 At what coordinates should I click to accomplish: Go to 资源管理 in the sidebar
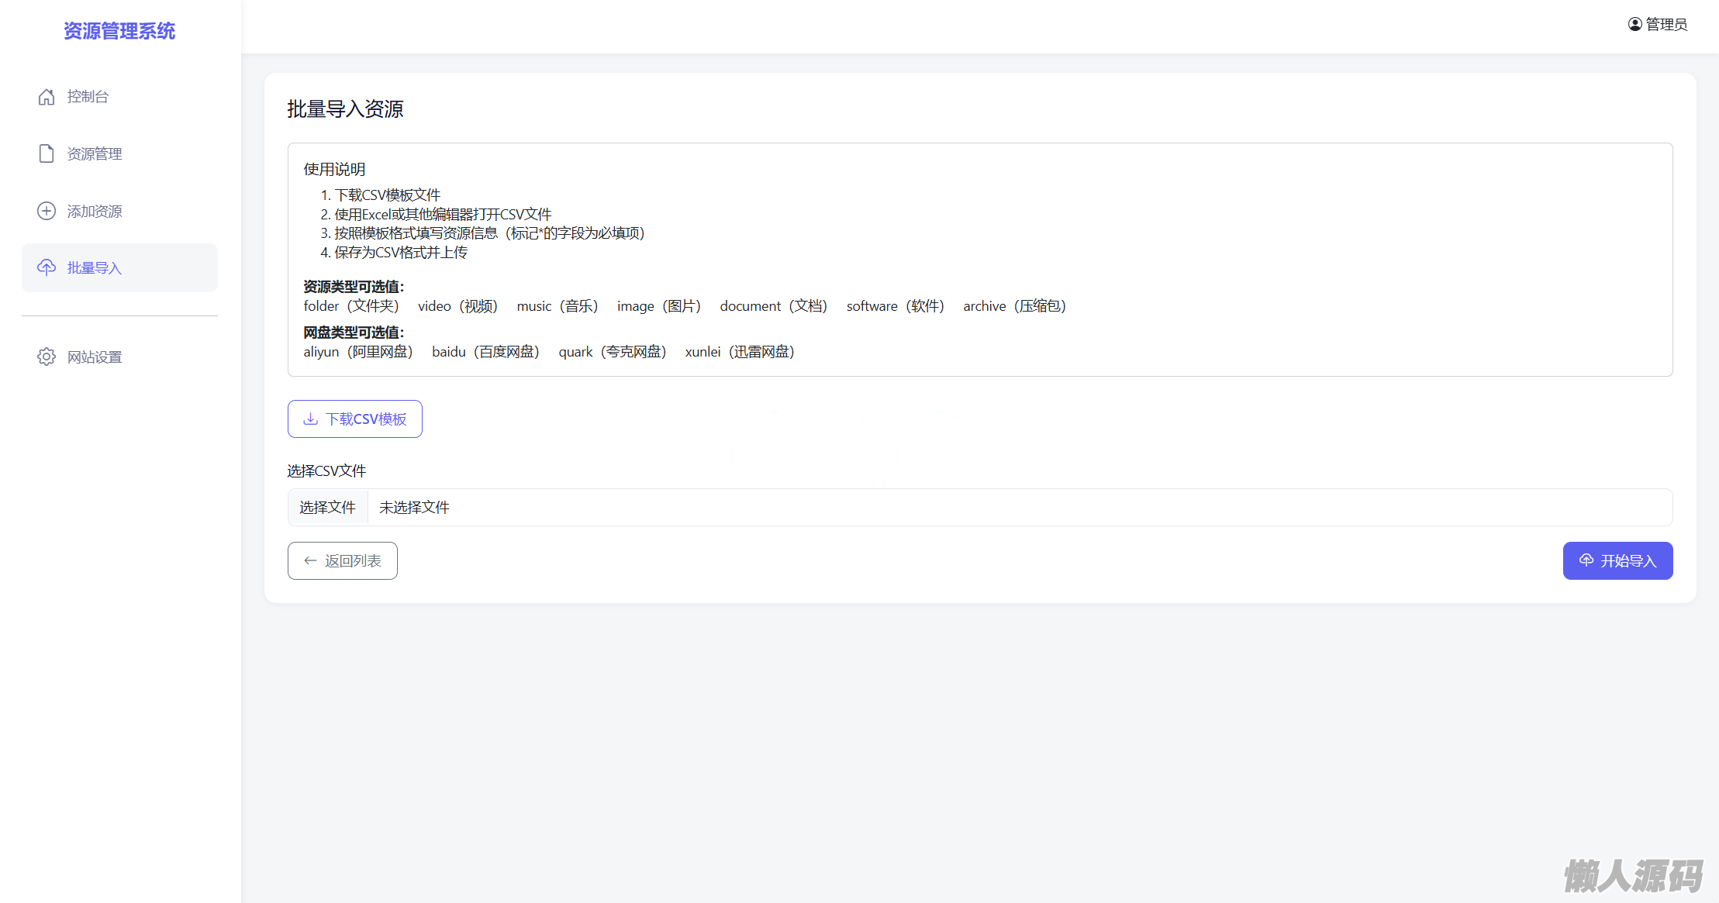95,153
